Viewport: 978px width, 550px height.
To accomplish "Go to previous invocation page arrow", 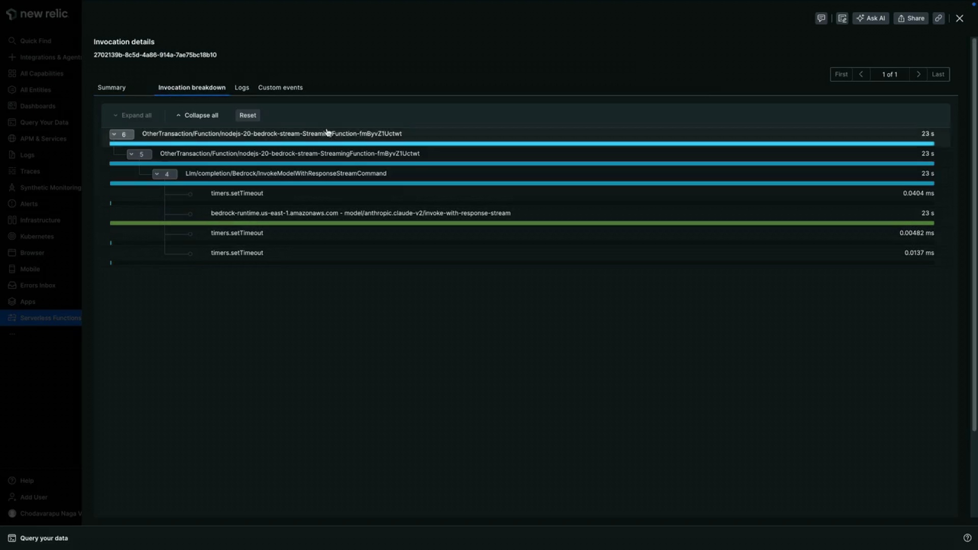I will point(861,74).
